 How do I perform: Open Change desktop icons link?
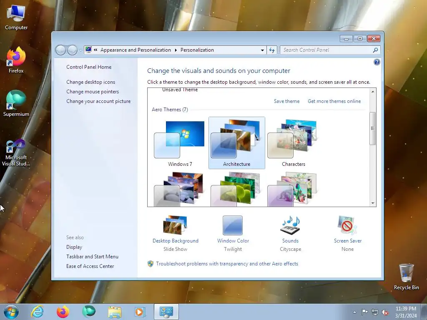click(x=90, y=82)
